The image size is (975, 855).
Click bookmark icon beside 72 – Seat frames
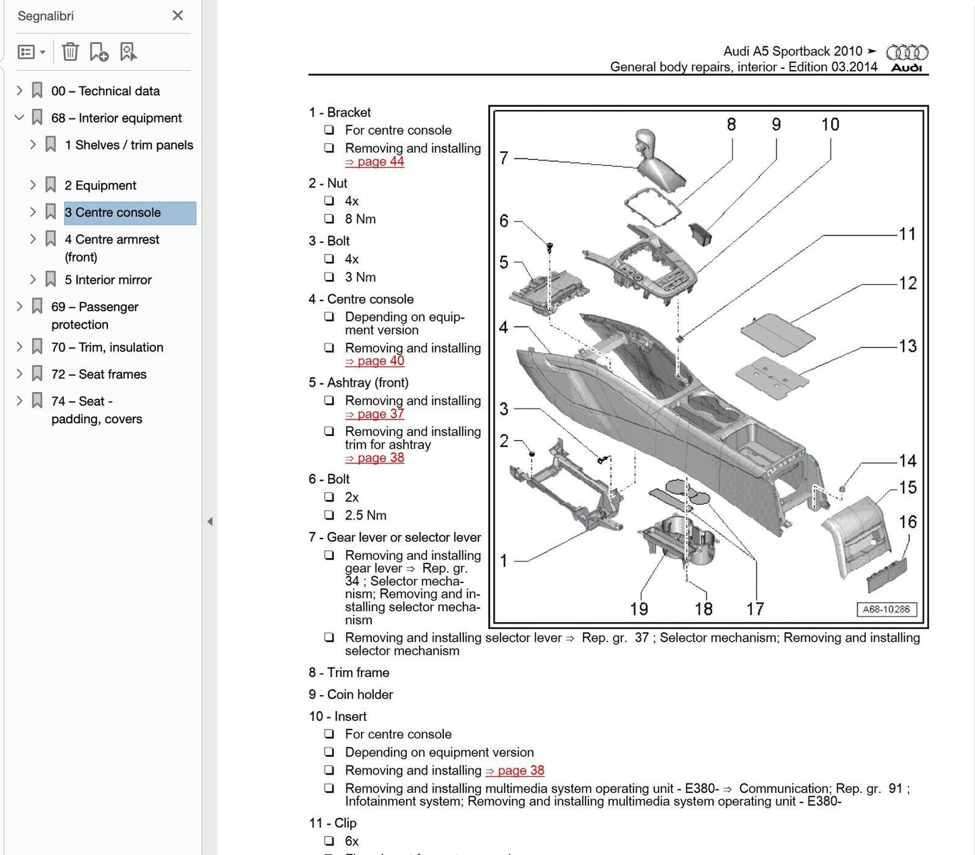click(37, 374)
